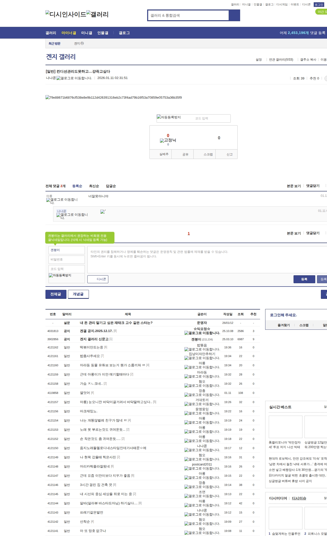
Task: Sort comments by 답글순
Action: (x=111, y=186)
